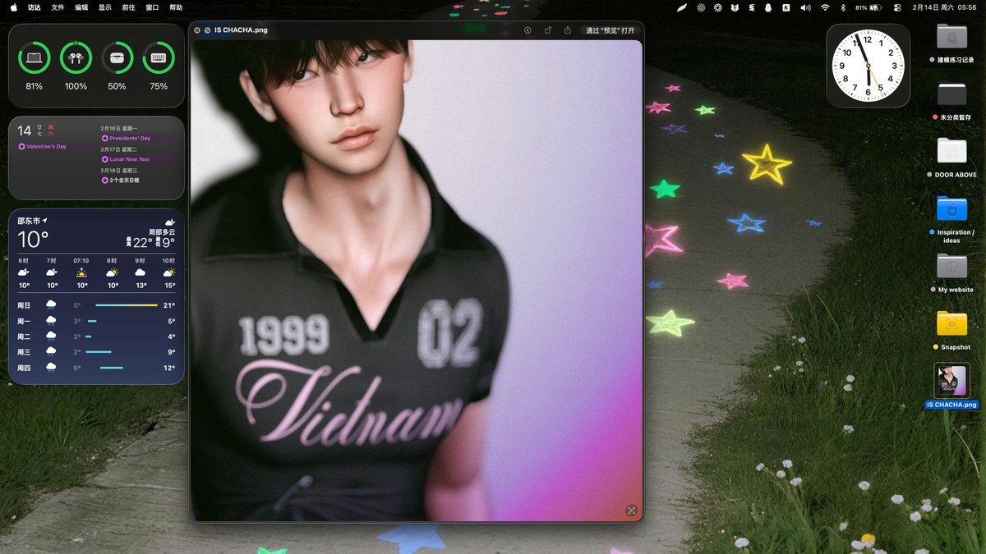Click the 周二 forecast row label
The image size is (986, 554).
24,337
